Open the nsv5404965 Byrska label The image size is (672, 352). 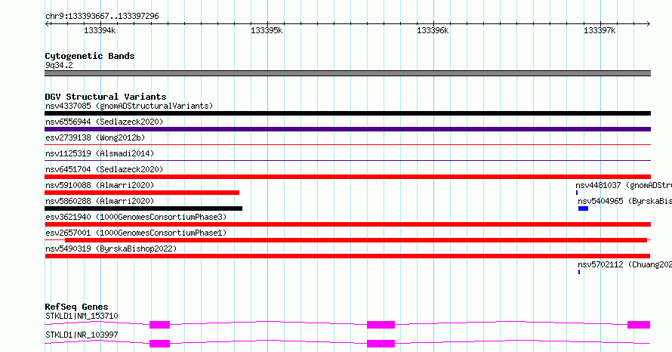click(x=625, y=201)
